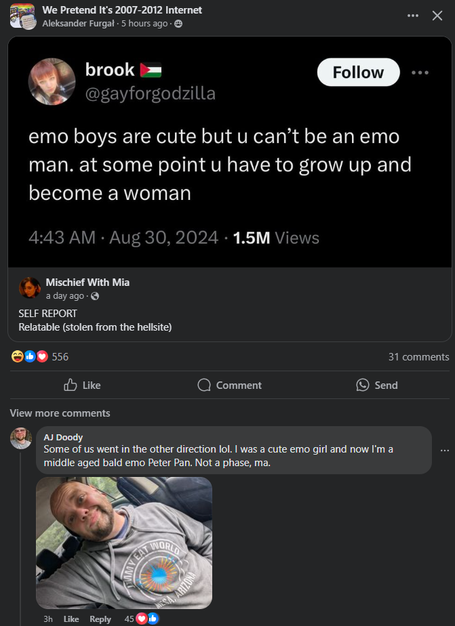Open the Mischief With Mia page link
455x626 pixels.
pos(87,282)
